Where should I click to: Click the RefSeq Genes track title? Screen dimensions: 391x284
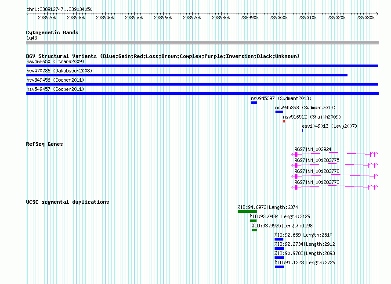click(44, 144)
